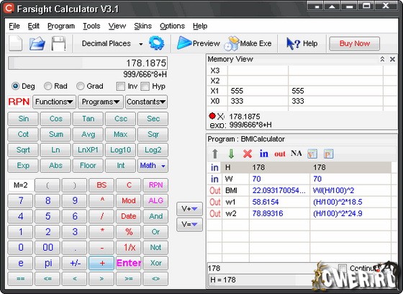This screenshot has width=403, height=294.
Task: Click the Make Exe icon
Action: (x=231, y=43)
